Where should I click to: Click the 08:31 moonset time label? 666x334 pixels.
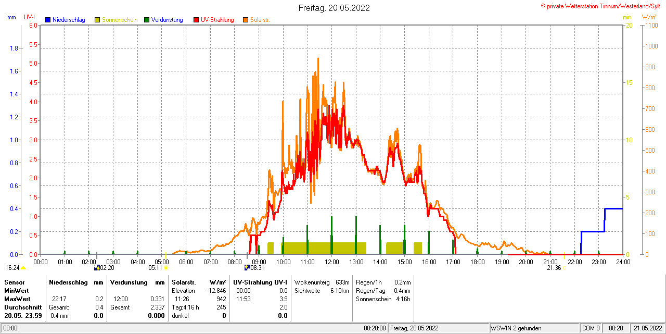pos(257,268)
